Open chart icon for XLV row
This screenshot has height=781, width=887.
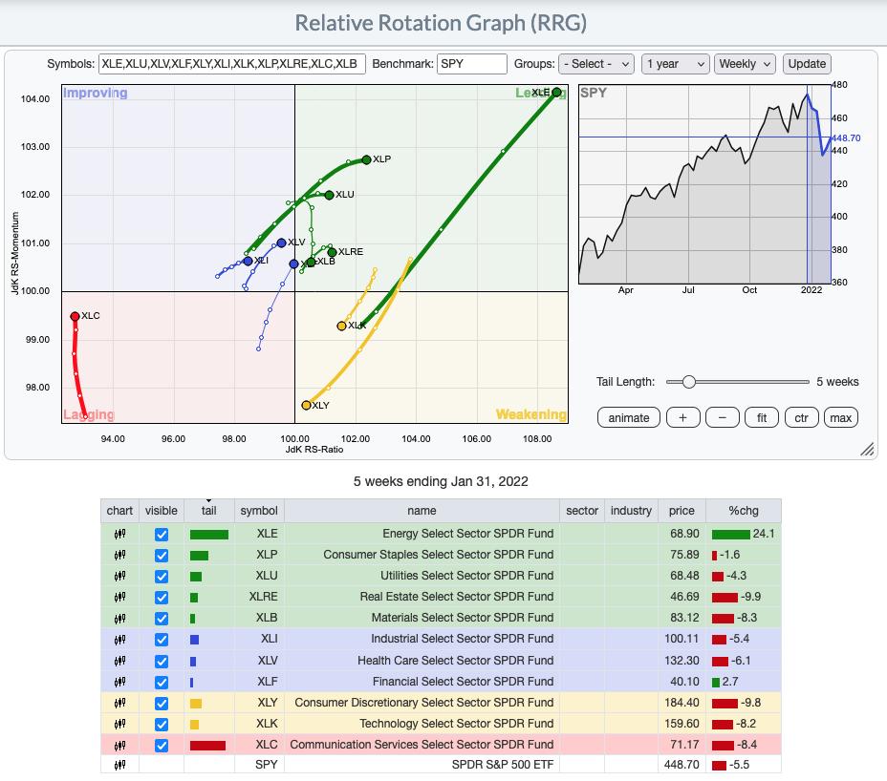tap(119, 661)
